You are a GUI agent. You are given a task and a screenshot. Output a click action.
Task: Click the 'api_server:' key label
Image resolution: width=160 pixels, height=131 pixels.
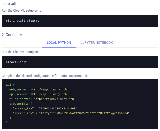coord(19,94)
